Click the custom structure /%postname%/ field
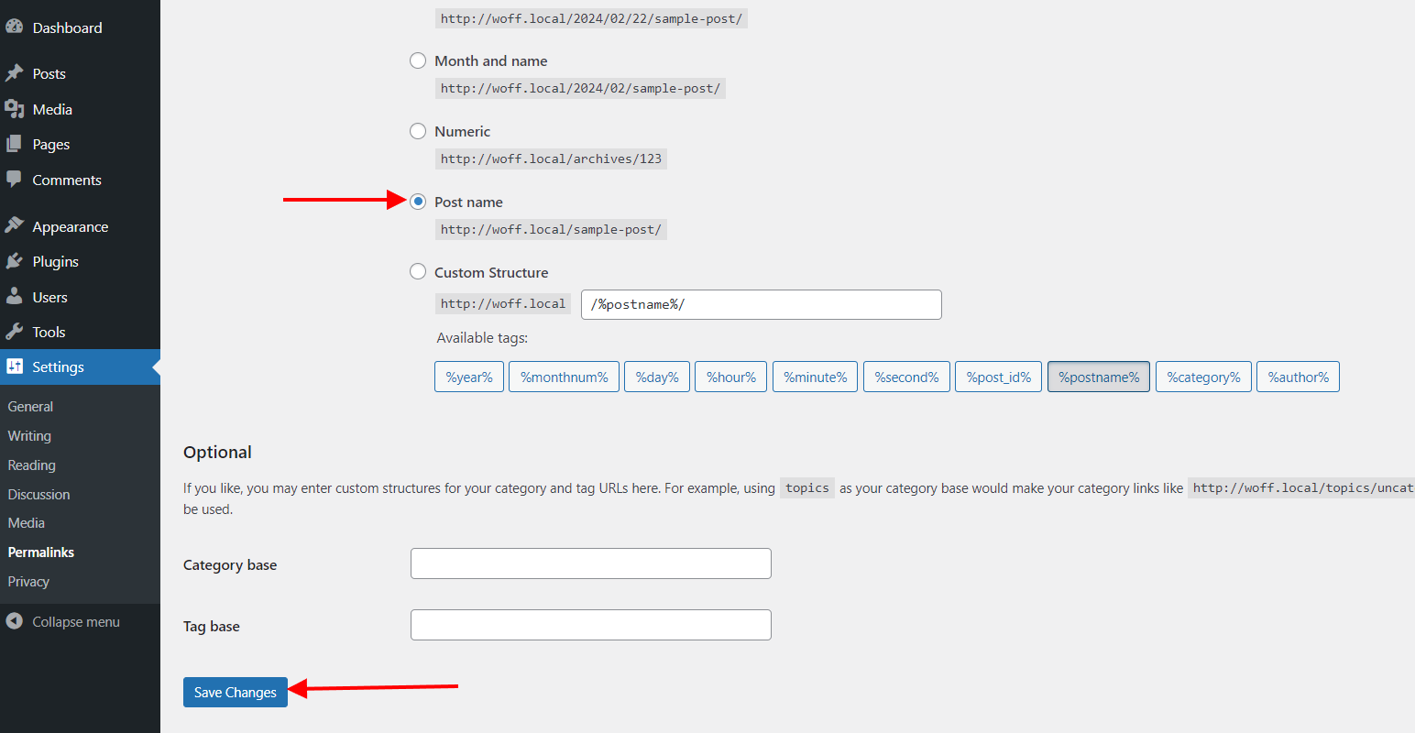 tap(761, 304)
